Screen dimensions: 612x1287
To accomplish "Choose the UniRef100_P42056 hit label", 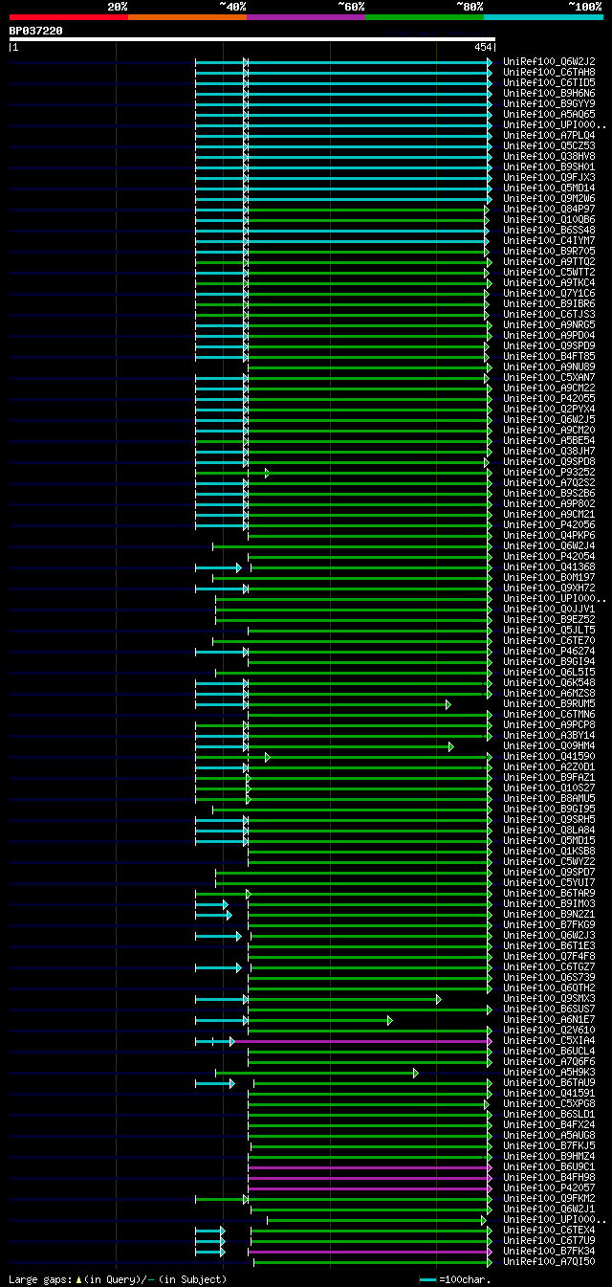I will 549,524.
